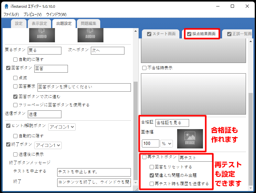Maximize the iTestaroid editor window
This screenshot has width=256, height=193.
pos(232,6)
